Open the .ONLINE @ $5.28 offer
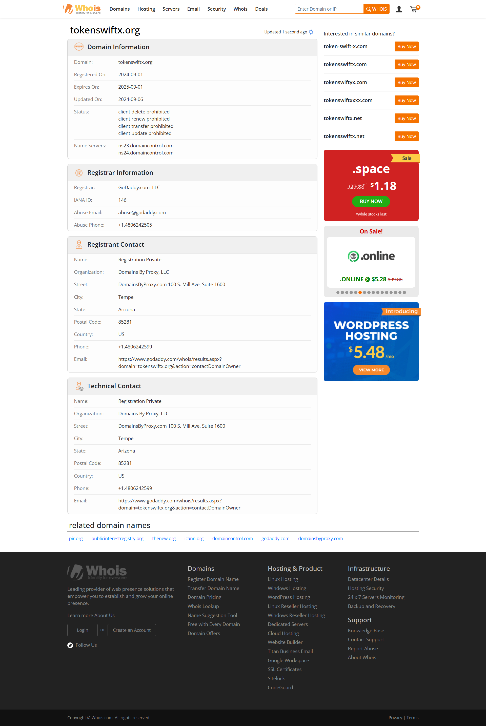This screenshot has width=486, height=726. (x=371, y=279)
